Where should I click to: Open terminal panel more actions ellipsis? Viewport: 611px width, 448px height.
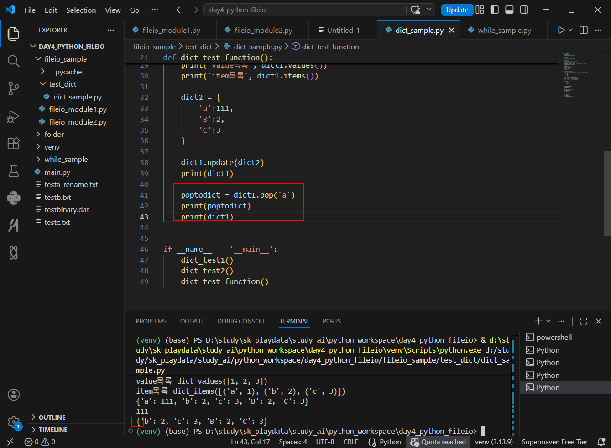[561, 321]
